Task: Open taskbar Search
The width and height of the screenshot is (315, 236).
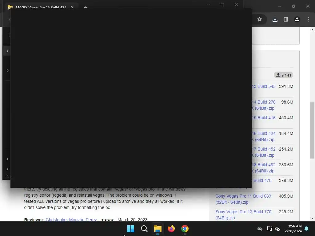Action: (144, 229)
